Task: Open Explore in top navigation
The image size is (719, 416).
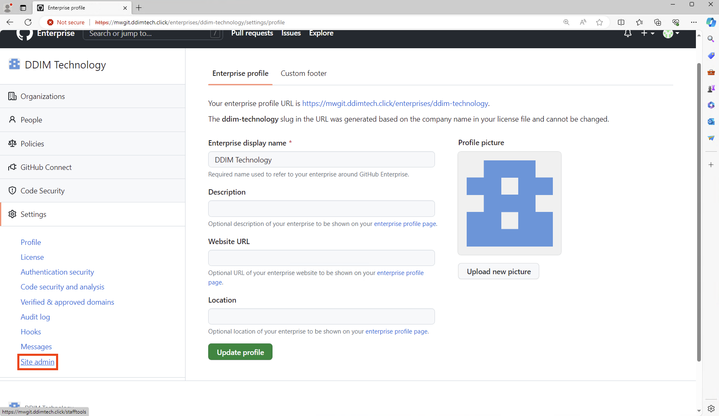Action: pyautogui.click(x=321, y=33)
